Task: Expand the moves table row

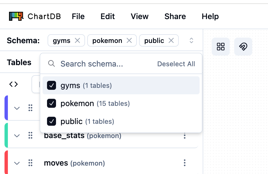Action: (x=17, y=163)
